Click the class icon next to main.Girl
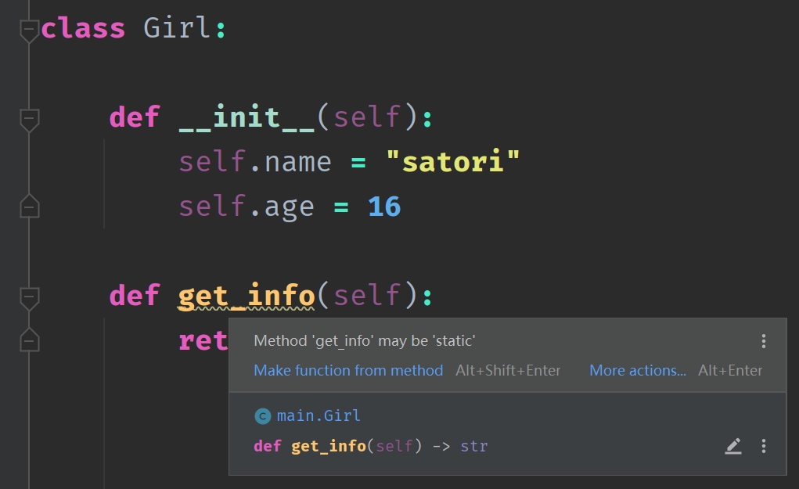 tap(262, 416)
